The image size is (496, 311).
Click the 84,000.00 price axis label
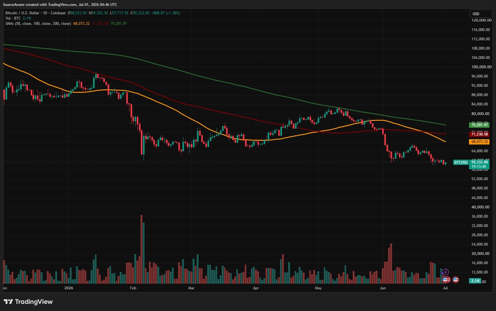click(x=480, y=104)
